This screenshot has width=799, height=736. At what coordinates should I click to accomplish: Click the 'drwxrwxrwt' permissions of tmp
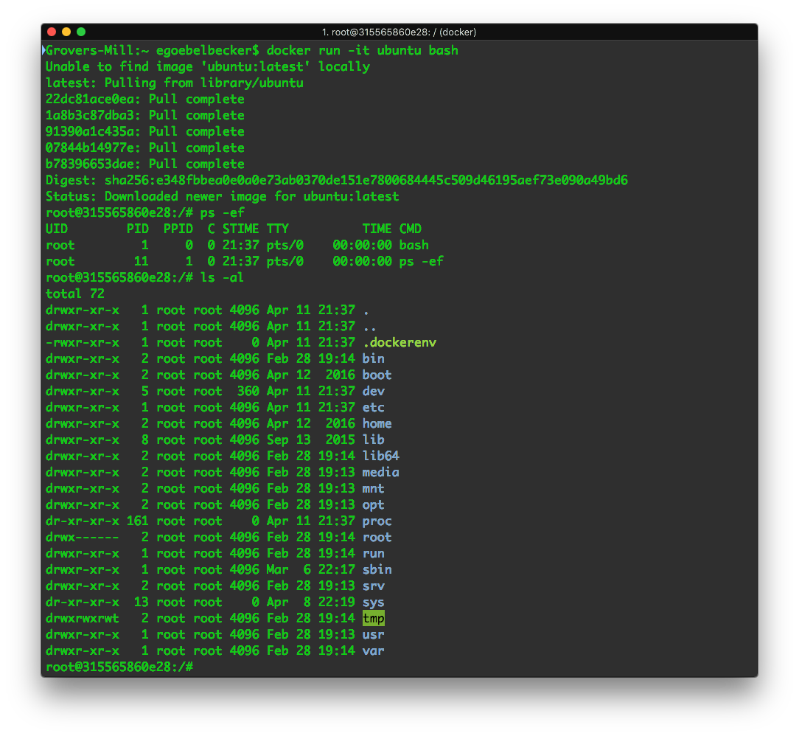tap(83, 619)
